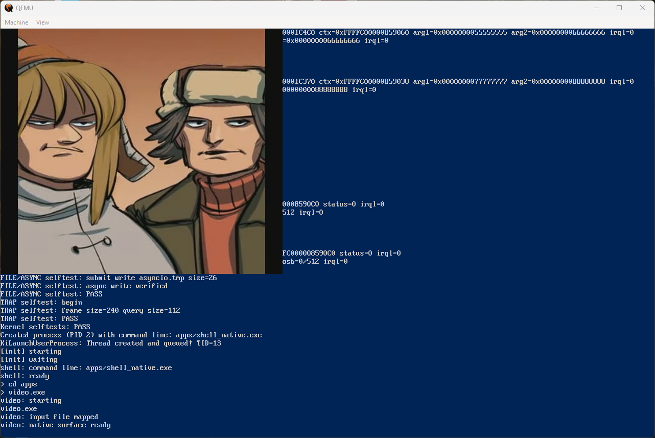655x438 pixels.
Task: Click the '> cd apps' command line
Action: [x=19, y=384]
